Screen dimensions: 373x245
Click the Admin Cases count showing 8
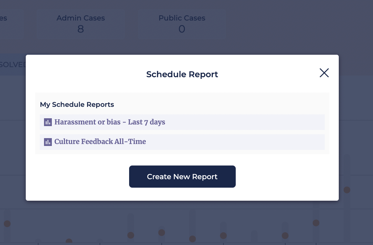(x=81, y=29)
